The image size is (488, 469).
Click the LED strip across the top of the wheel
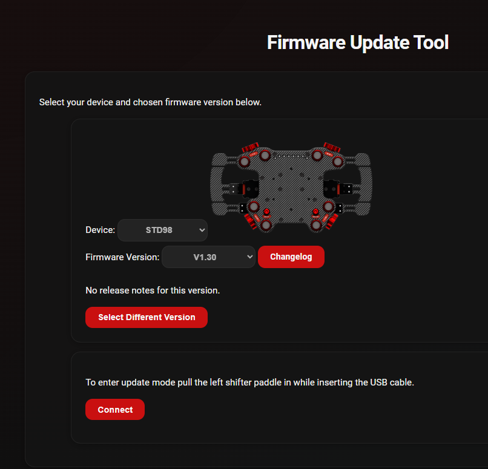290,156
